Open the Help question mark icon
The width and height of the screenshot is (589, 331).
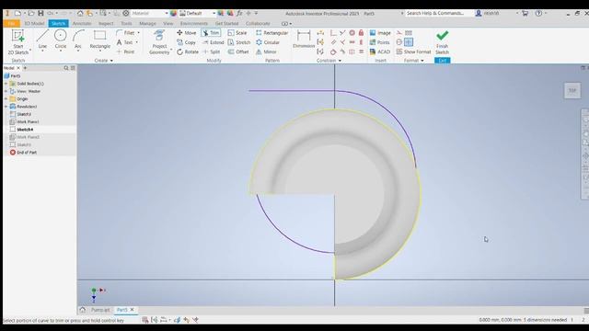click(538, 13)
